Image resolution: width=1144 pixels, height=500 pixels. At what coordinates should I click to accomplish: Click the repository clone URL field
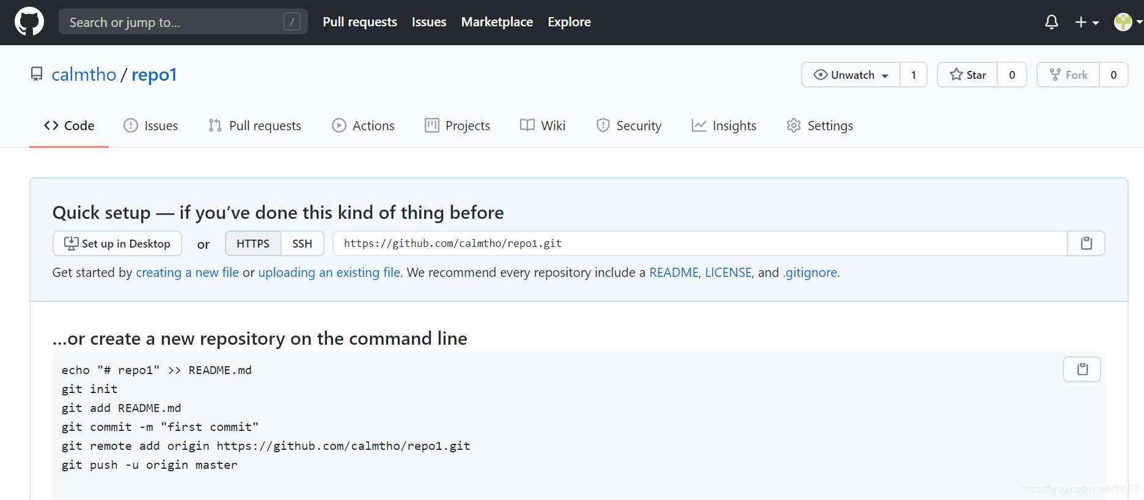pos(700,243)
